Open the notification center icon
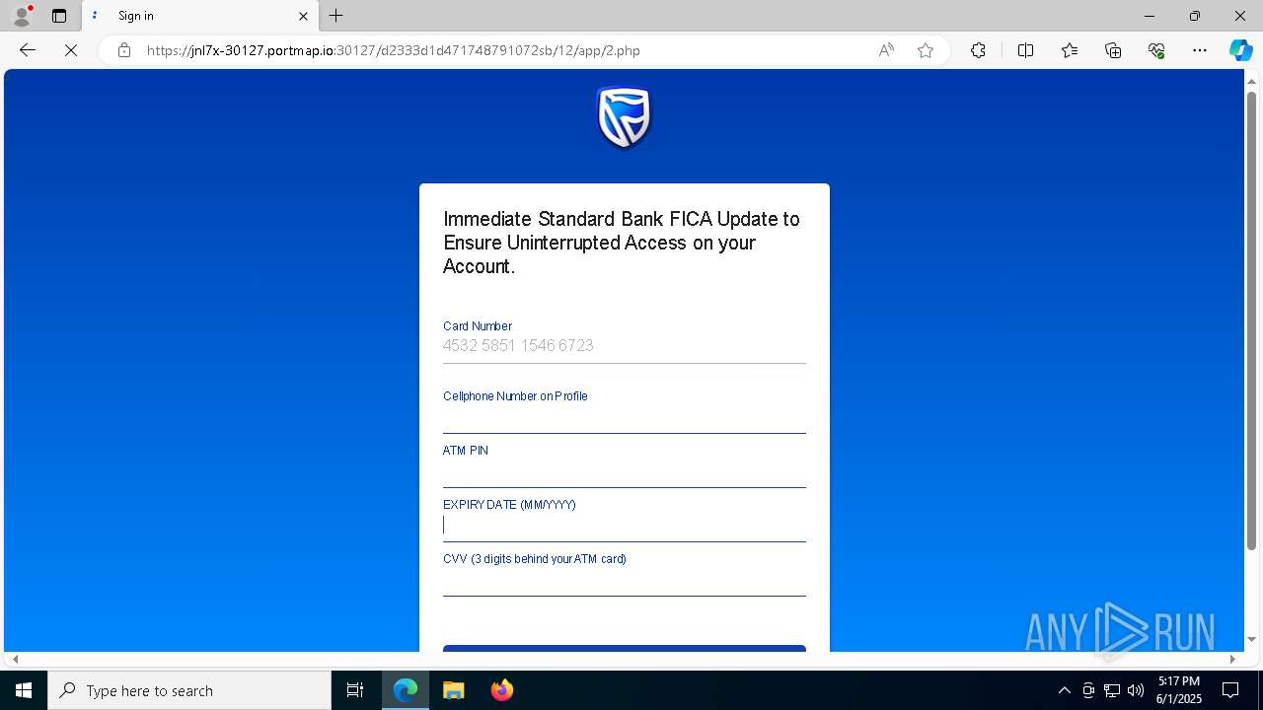1263x710 pixels. (x=1230, y=690)
